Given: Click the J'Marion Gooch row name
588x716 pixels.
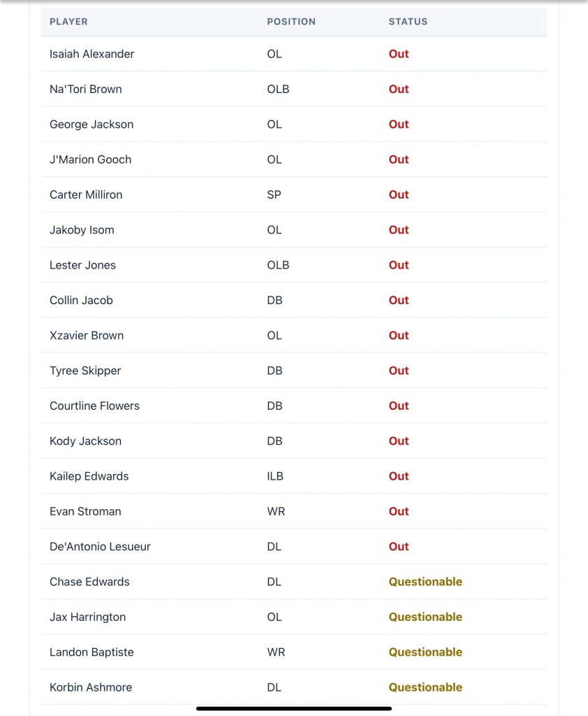Looking at the screenshot, I should pyautogui.click(x=90, y=159).
